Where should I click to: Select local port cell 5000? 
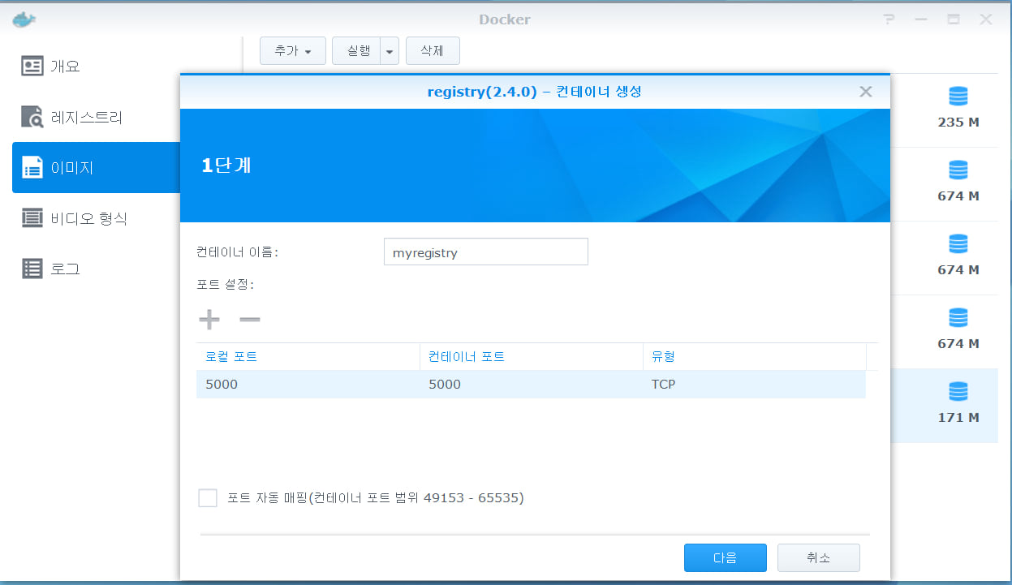click(x=308, y=385)
